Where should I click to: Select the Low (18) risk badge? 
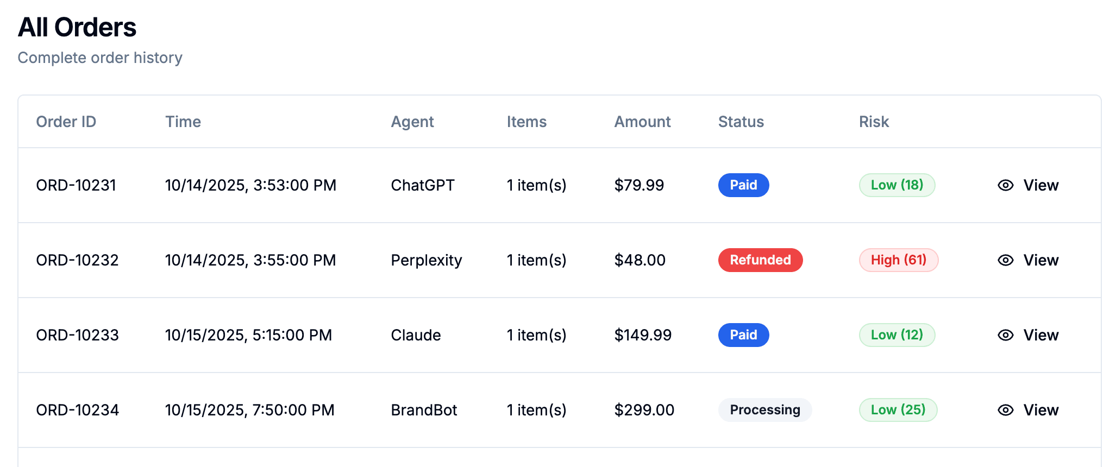tap(896, 185)
